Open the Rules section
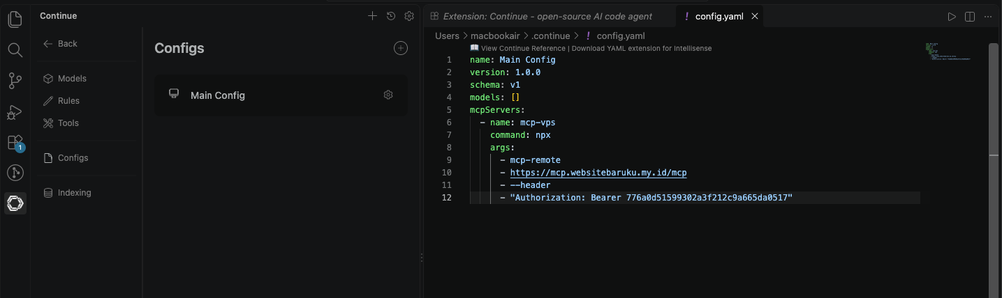Screen dimensions: 1002x298 point(61,101)
